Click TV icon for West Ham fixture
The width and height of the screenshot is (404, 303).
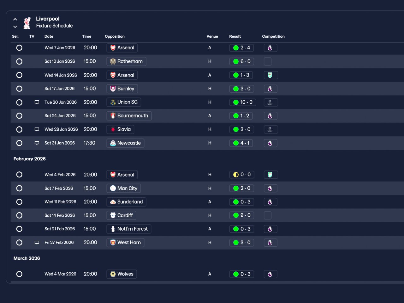click(x=37, y=243)
